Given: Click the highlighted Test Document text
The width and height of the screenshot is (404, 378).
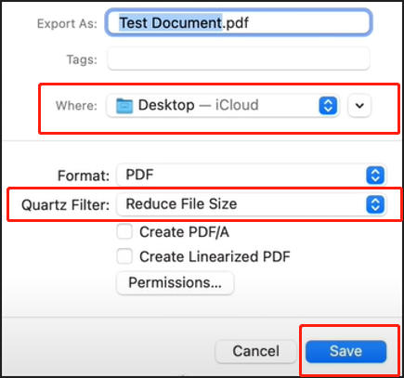Looking at the screenshot, I should (170, 22).
